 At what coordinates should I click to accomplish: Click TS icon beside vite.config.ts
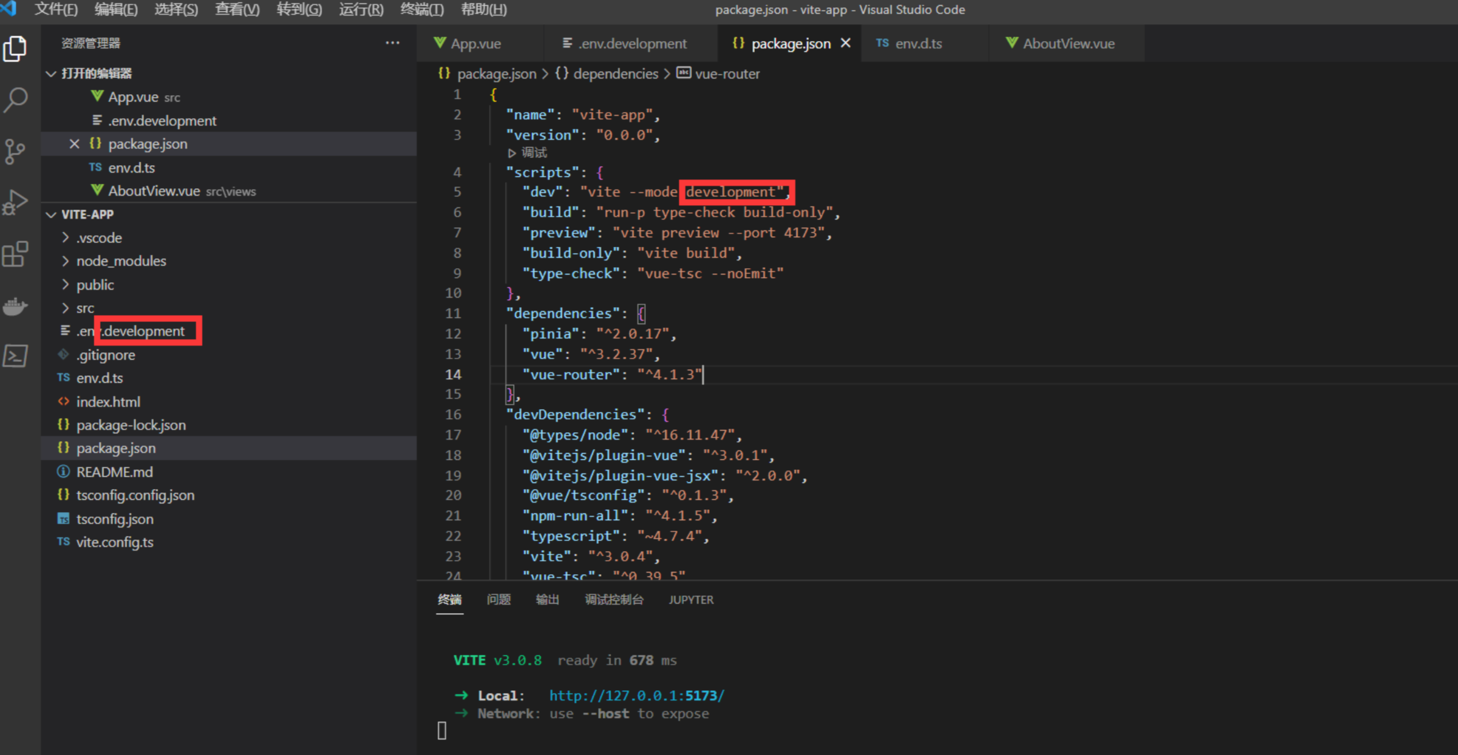tap(64, 541)
